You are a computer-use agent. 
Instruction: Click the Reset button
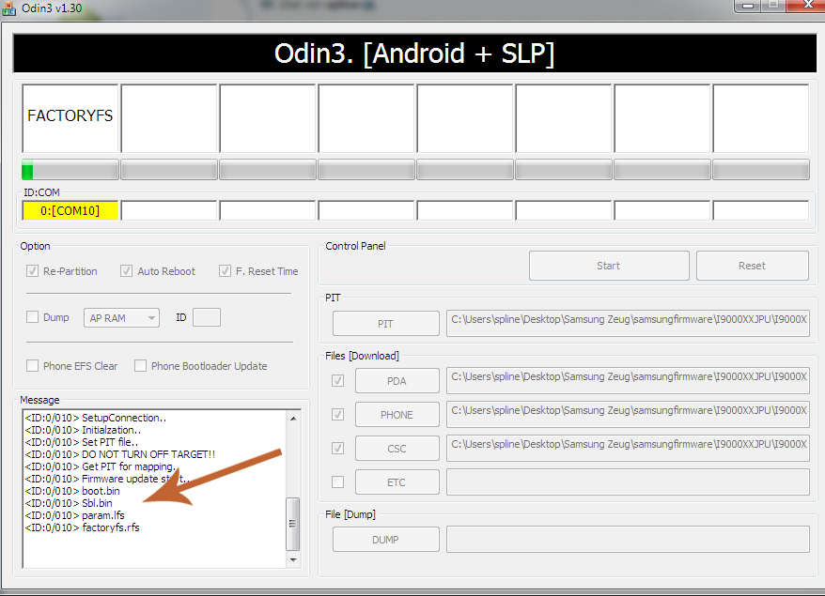click(753, 266)
